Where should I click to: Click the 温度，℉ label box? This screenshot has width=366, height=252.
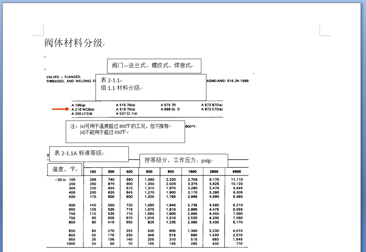(65, 169)
